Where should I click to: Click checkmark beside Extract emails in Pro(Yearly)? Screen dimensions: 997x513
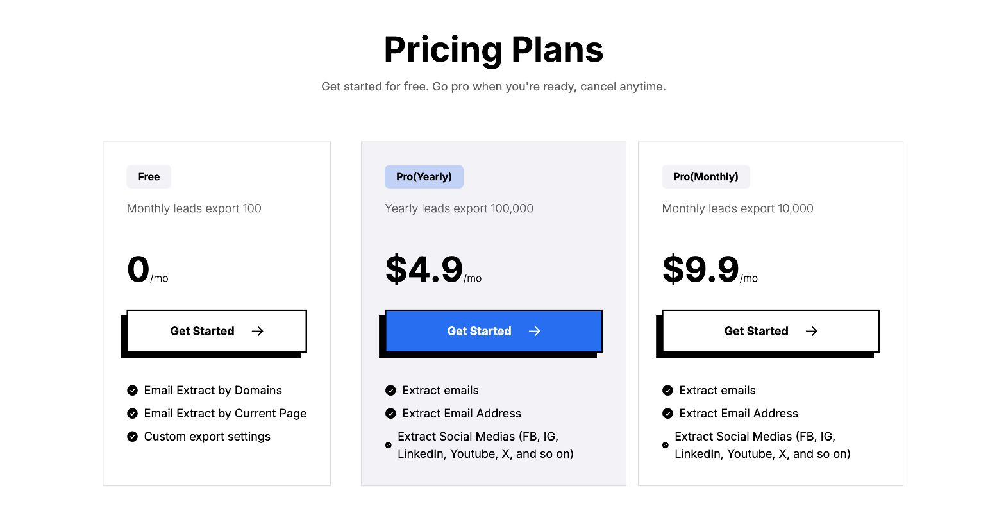(390, 391)
